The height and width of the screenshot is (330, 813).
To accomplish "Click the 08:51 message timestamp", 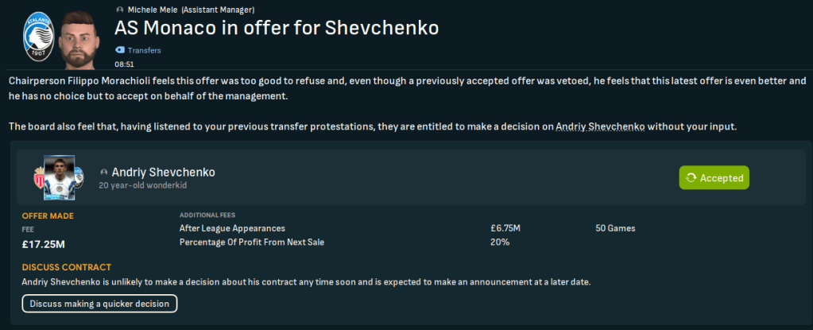I will (124, 64).
